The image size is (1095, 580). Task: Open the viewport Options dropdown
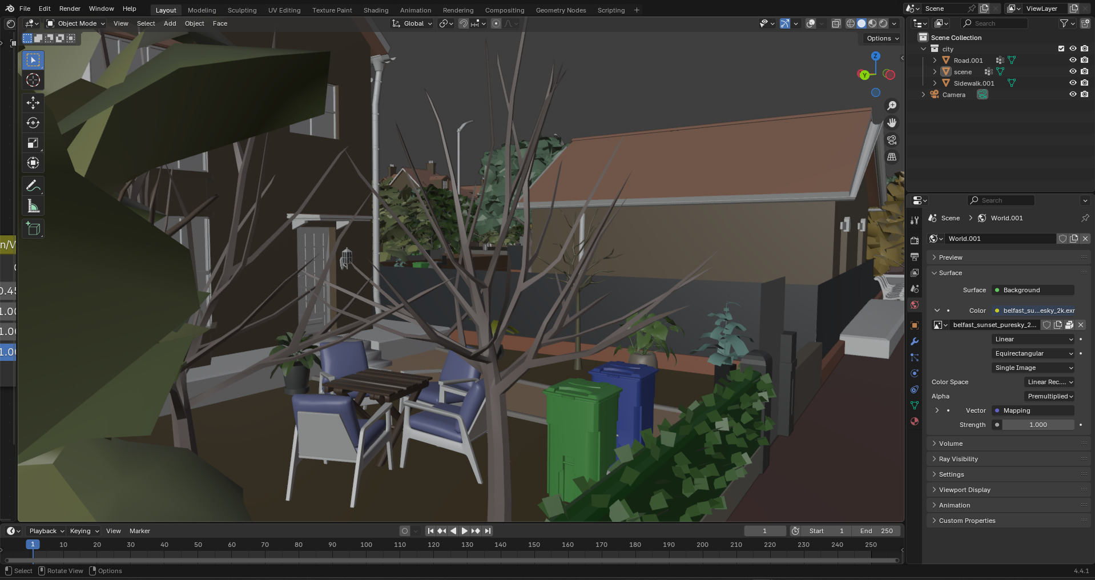coord(881,38)
